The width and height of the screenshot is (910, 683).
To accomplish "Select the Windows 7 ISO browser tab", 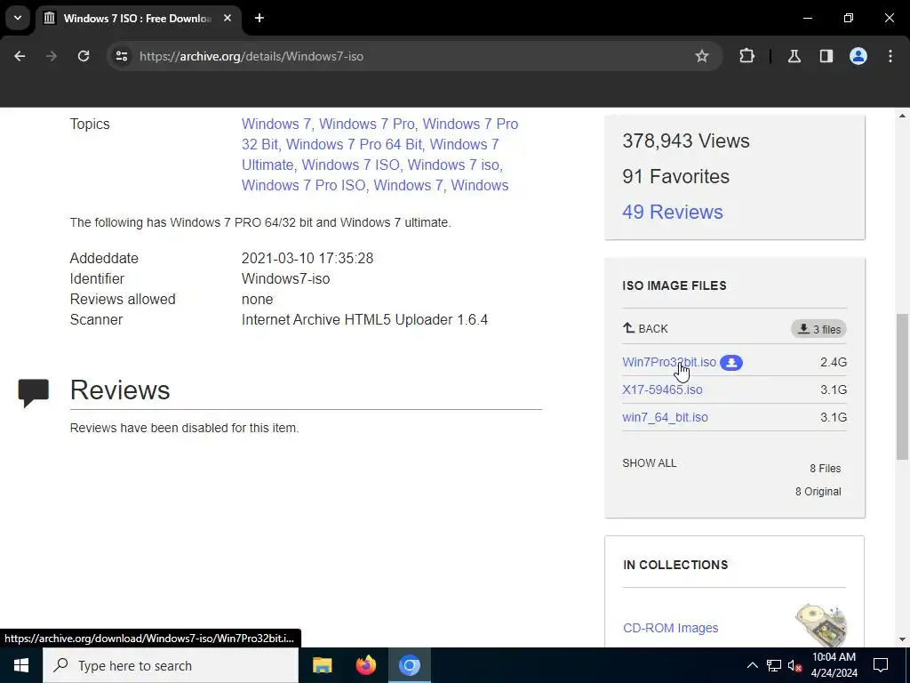I will click(x=138, y=18).
